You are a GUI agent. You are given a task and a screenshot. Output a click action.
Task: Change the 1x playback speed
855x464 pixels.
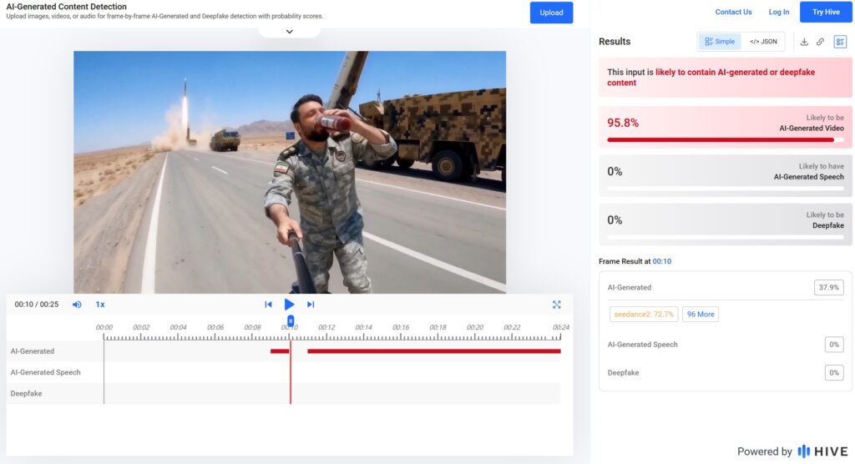click(x=100, y=305)
